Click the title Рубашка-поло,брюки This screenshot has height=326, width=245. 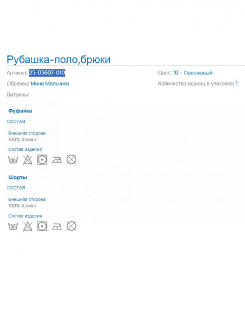(x=59, y=60)
